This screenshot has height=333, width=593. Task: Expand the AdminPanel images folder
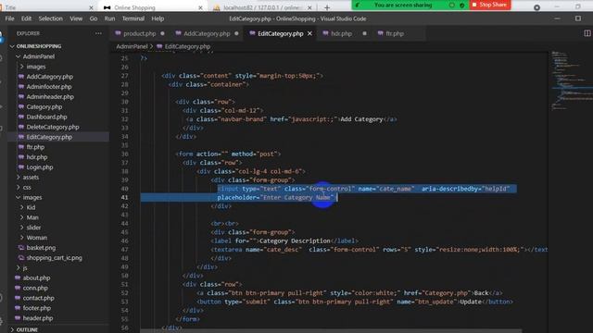[21, 67]
